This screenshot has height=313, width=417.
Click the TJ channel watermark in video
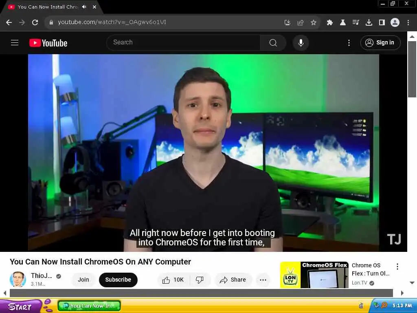[394, 239]
